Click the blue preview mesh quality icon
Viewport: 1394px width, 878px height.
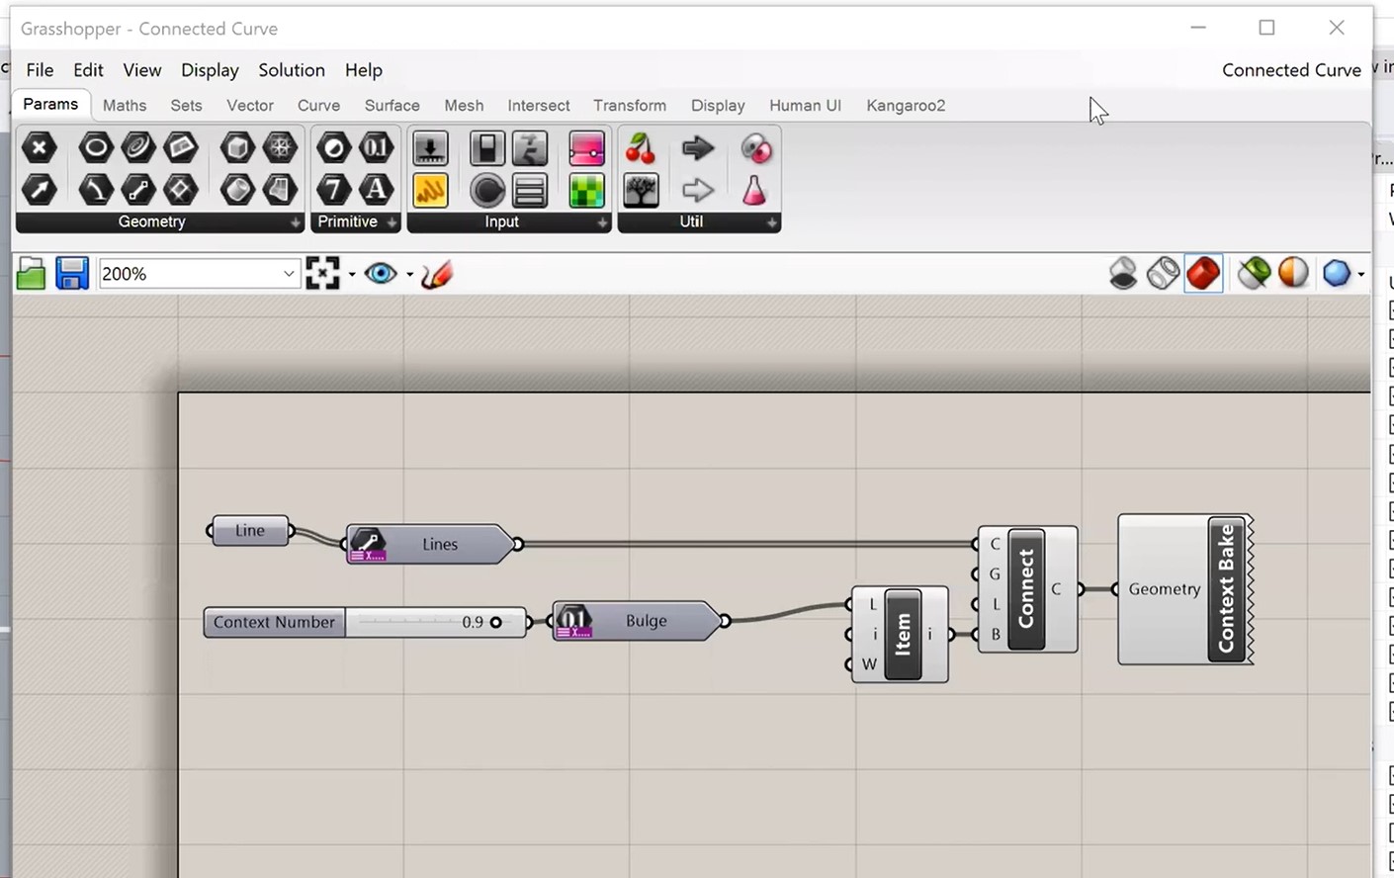tap(1337, 273)
